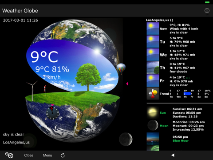Image resolution: width=213 pixels, height=160 pixels.
Task: Tap the wind turbine on globe
Action: (x=32, y=91)
